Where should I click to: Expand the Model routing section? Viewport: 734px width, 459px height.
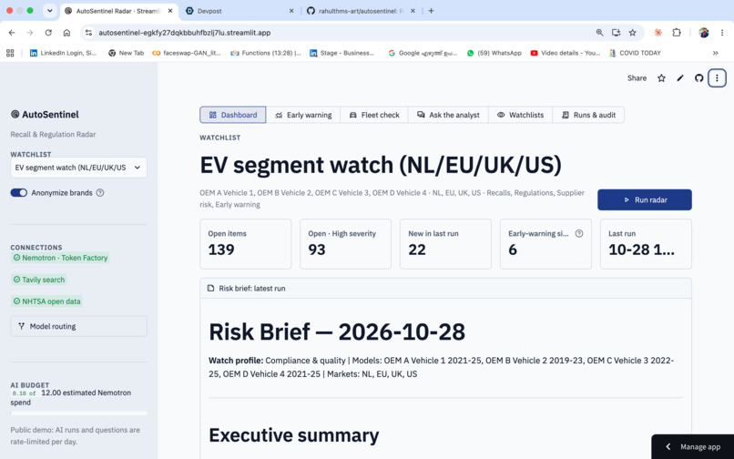(78, 326)
